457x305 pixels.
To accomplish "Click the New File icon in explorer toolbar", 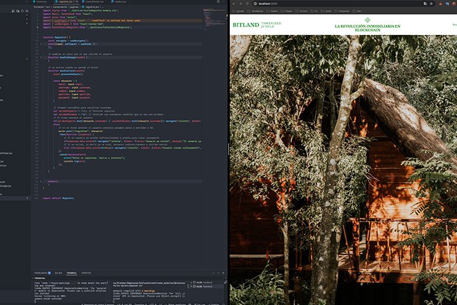I will [13, 11].
